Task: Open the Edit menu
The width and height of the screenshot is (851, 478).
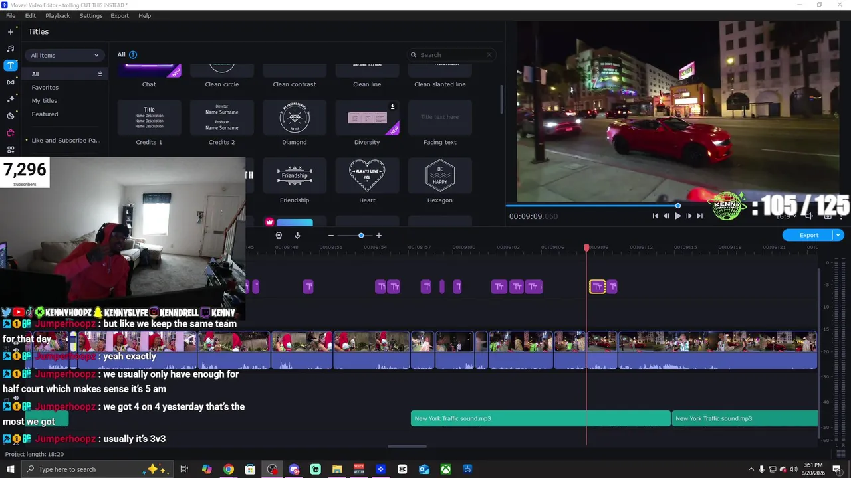Action: (x=31, y=15)
